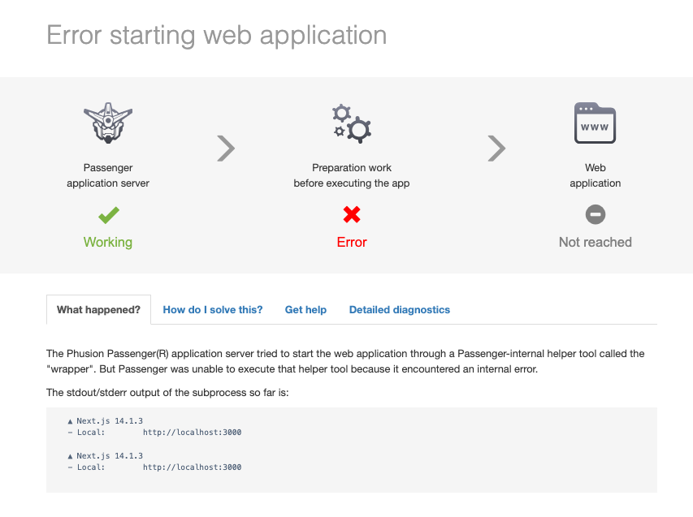Click the second localhost:3000 URL in output
This screenshot has height=517, width=693.
[193, 467]
